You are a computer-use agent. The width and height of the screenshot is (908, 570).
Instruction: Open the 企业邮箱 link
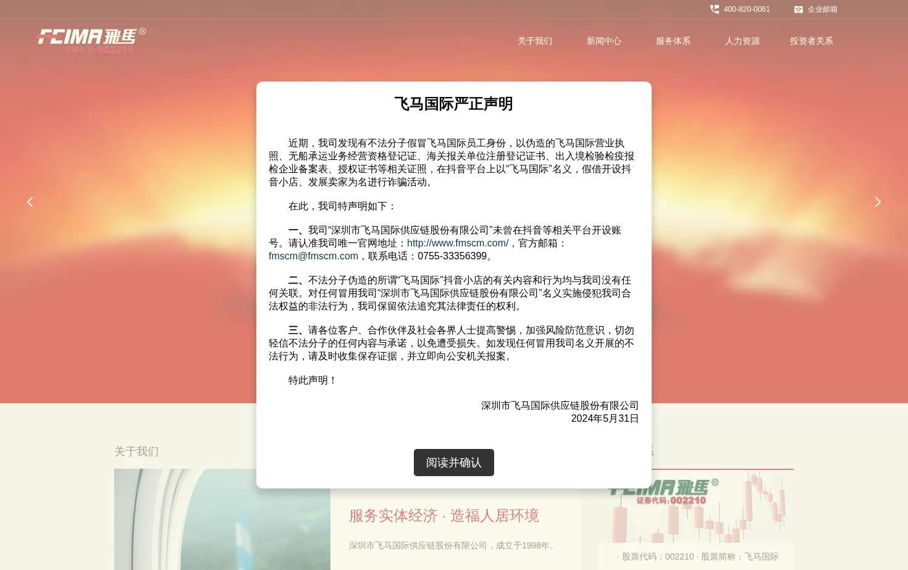(823, 9)
